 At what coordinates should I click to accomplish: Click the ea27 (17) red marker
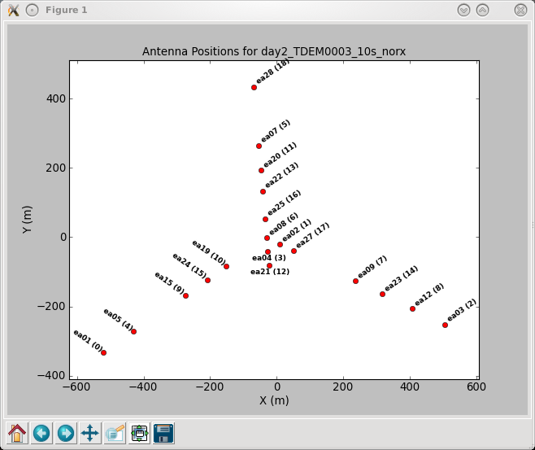[x=294, y=251]
